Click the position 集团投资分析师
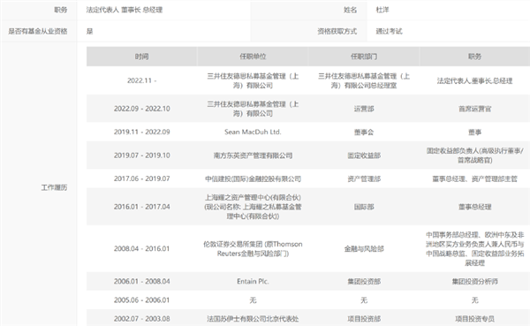The width and height of the screenshot is (530, 326). [x=474, y=281]
